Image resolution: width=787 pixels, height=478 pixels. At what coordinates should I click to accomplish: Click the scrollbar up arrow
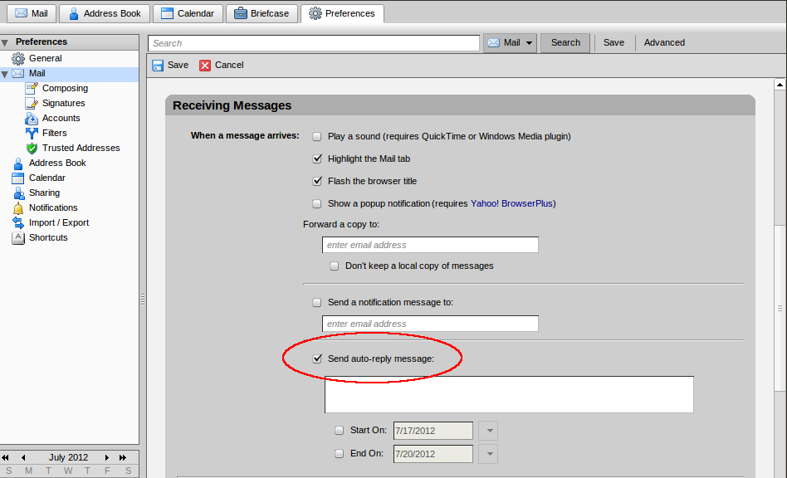(780, 85)
